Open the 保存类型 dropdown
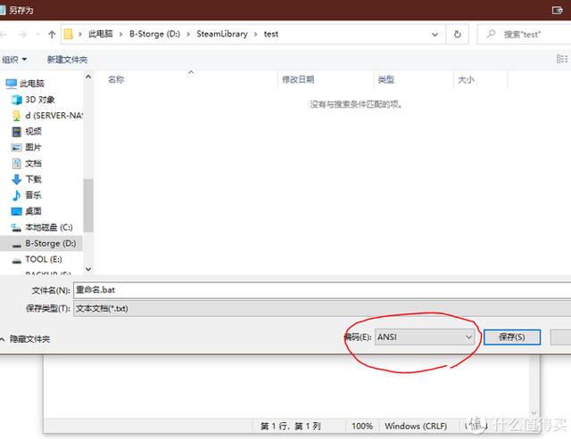 (x=322, y=308)
